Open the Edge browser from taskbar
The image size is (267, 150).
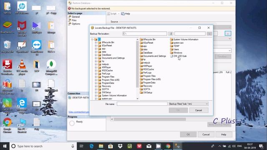coord(91,146)
